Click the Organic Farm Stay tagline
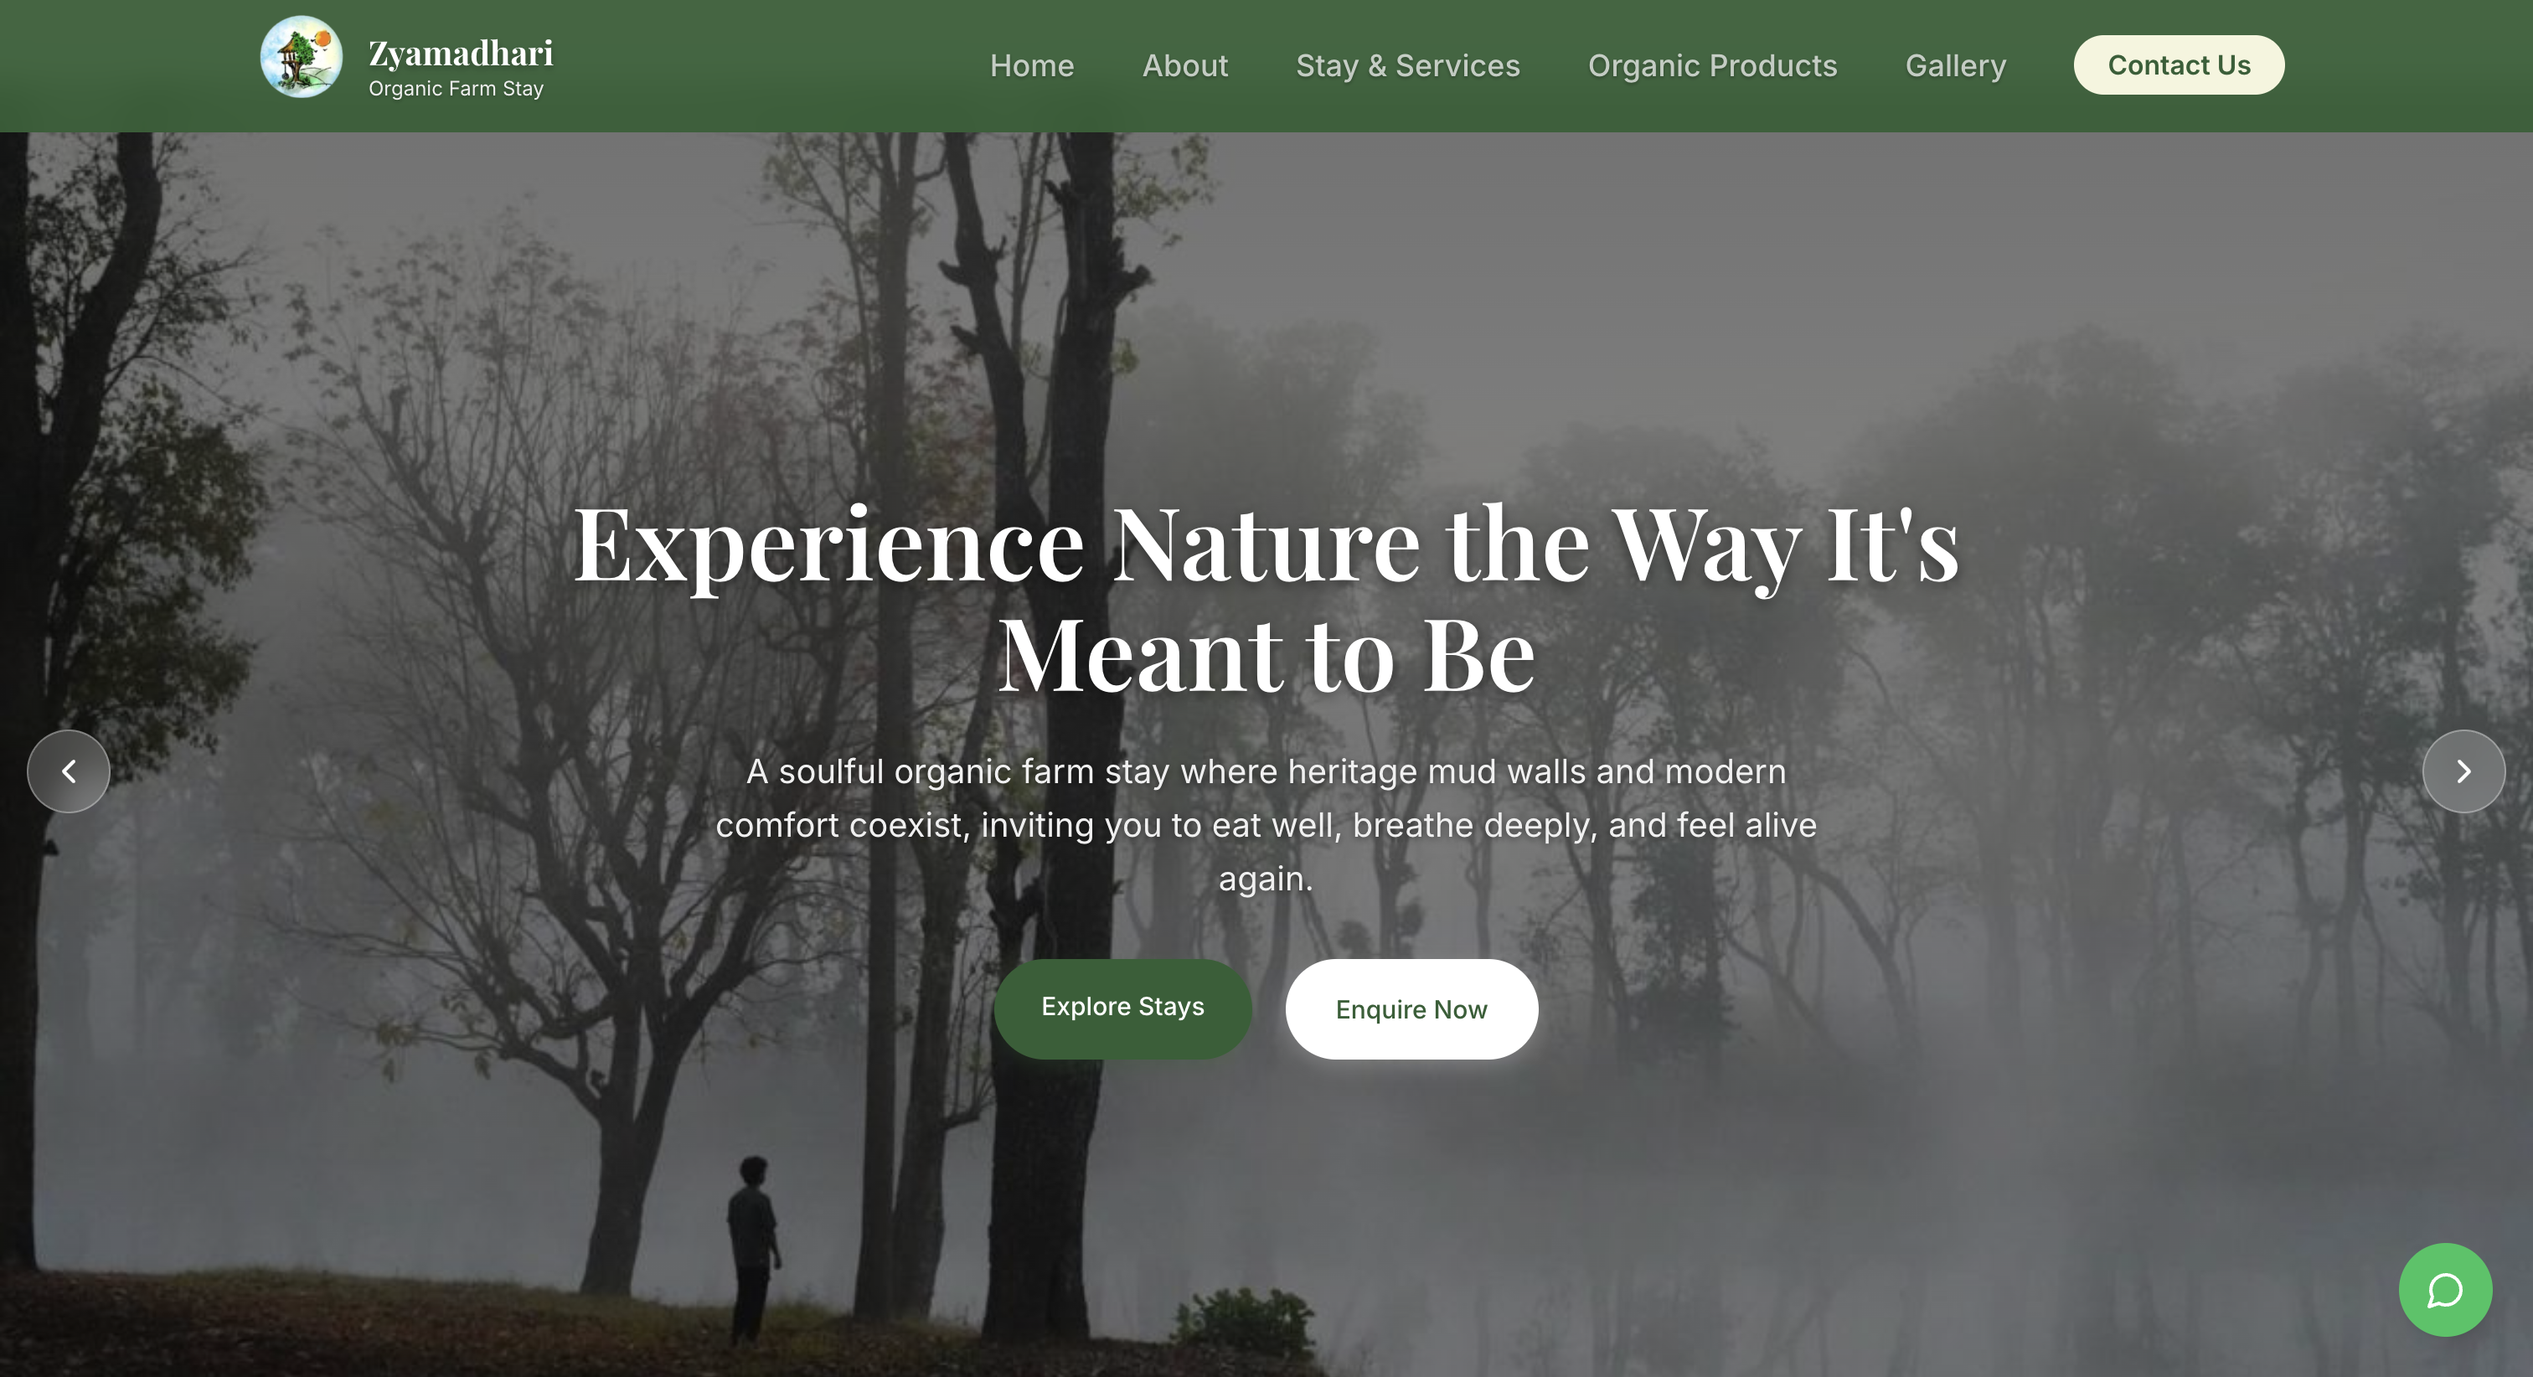The width and height of the screenshot is (2533, 1377). (456, 89)
